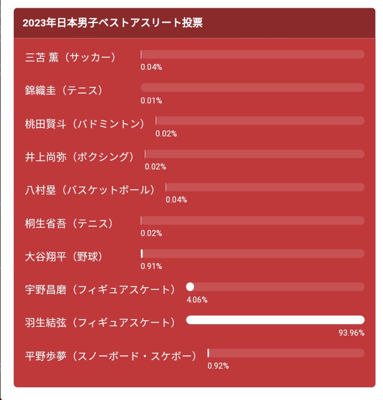Click the 93.96% percentage label
Viewport: 383px width, 400px height.
point(352,333)
